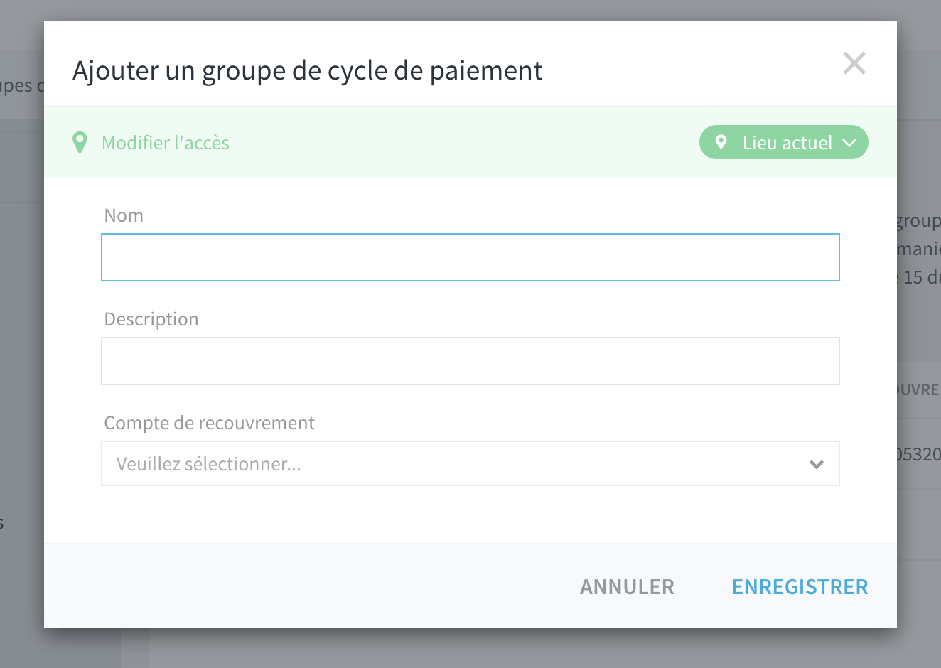Focus the Nom input field

coord(470,257)
